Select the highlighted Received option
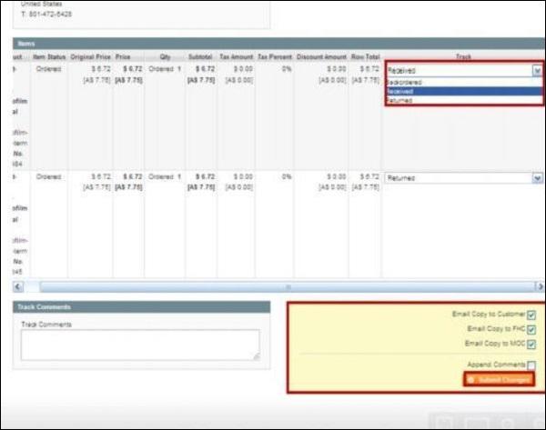The height and width of the screenshot is (430, 546). [464, 92]
